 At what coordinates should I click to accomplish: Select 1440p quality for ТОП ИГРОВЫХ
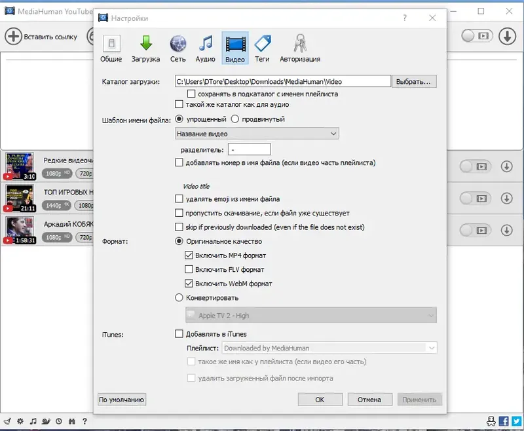tap(56, 205)
